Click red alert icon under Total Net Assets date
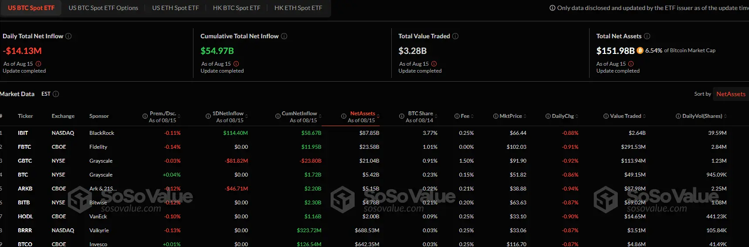This screenshot has height=247, width=749. pyautogui.click(x=631, y=64)
